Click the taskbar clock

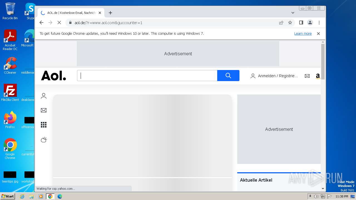342,196
